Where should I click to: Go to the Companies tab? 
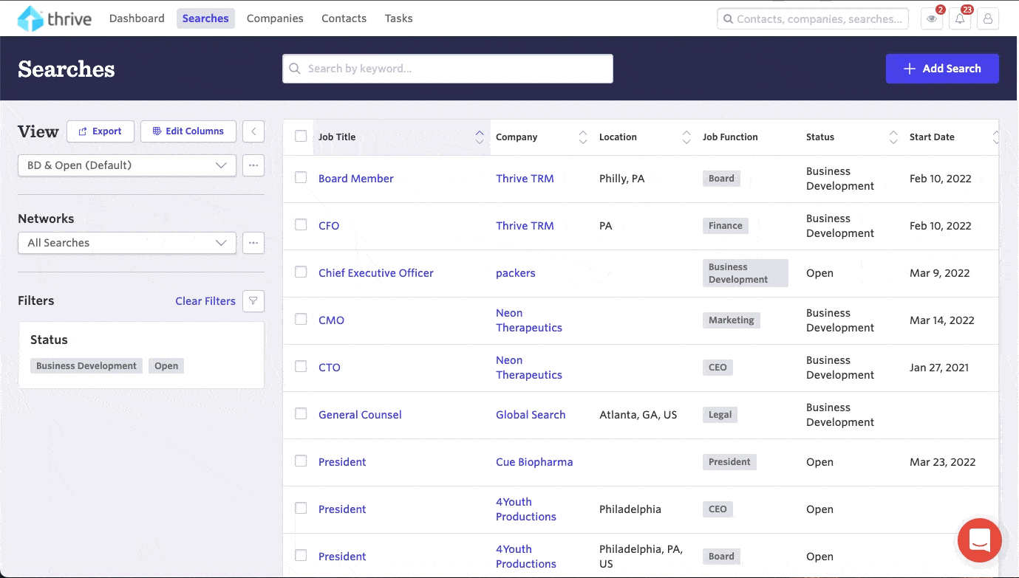[x=275, y=18]
